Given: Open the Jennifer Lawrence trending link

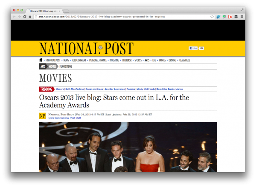Looking at the screenshot, I should 115,89.
